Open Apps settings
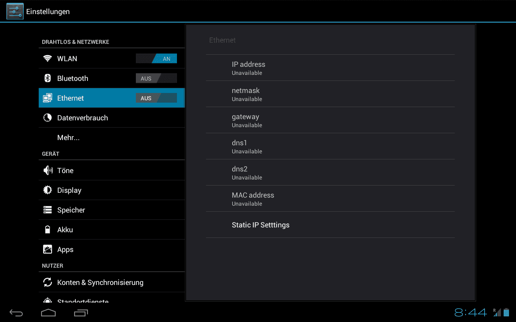This screenshot has height=322, width=516. click(112, 249)
